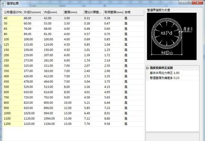Select the DN 400 cell

tap(13, 76)
